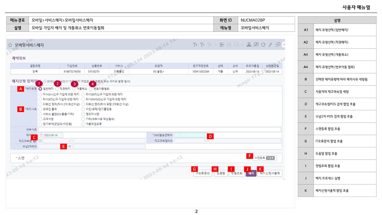Image resolution: width=382 pixels, height=215 pixels.
Task: Search 재고귀속점POS with magnifier icon
Action: tap(205, 141)
